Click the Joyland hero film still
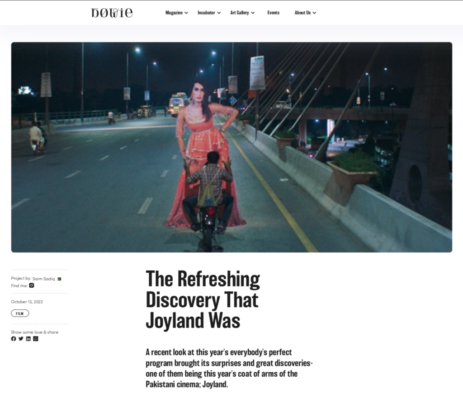Image resolution: width=463 pixels, height=393 pixels. pyautogui.click(x=231, y=147)
